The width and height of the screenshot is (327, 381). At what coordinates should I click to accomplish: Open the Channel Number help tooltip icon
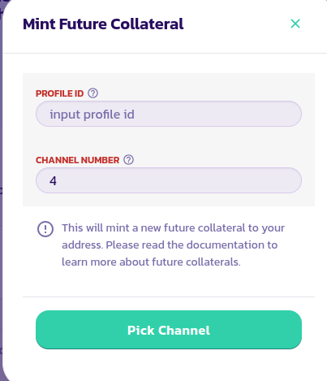[x=128, y=160]
